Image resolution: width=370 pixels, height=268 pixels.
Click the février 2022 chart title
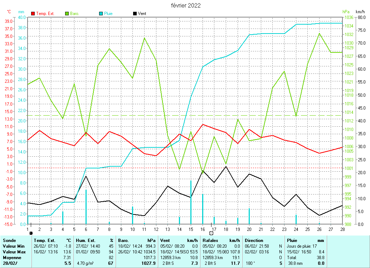tap(186, 5)
